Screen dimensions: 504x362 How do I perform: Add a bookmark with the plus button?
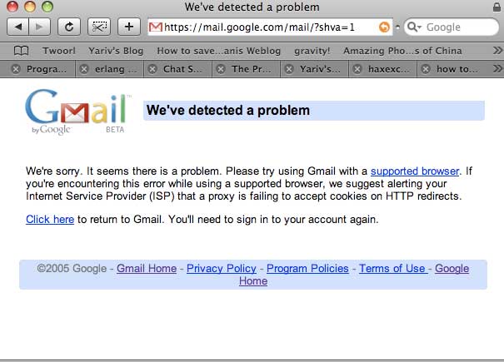pyautogui.click(x=128, y=27)
